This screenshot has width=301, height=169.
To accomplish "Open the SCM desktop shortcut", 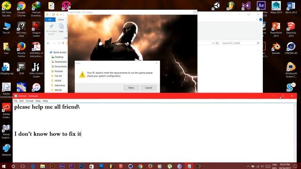I will point(21,69).
